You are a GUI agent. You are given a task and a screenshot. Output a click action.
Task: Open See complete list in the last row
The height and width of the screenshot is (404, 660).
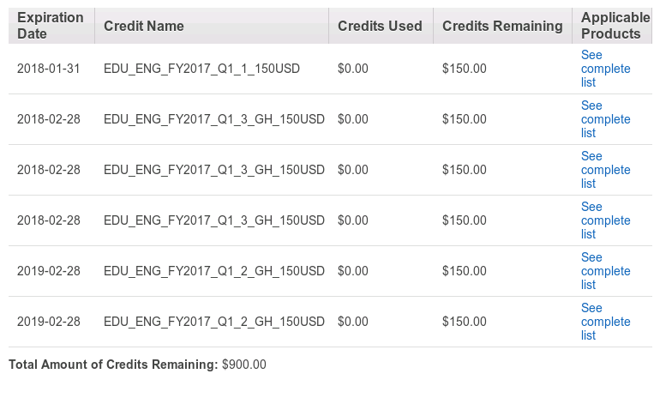(x=605, y=322)
